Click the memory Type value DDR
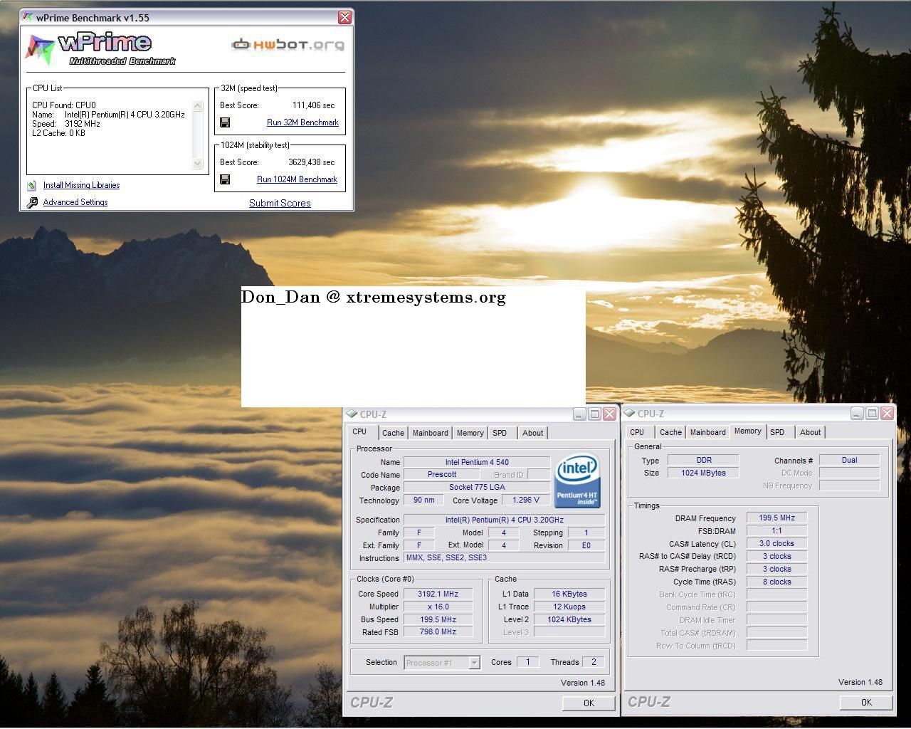 coord(703,460)
